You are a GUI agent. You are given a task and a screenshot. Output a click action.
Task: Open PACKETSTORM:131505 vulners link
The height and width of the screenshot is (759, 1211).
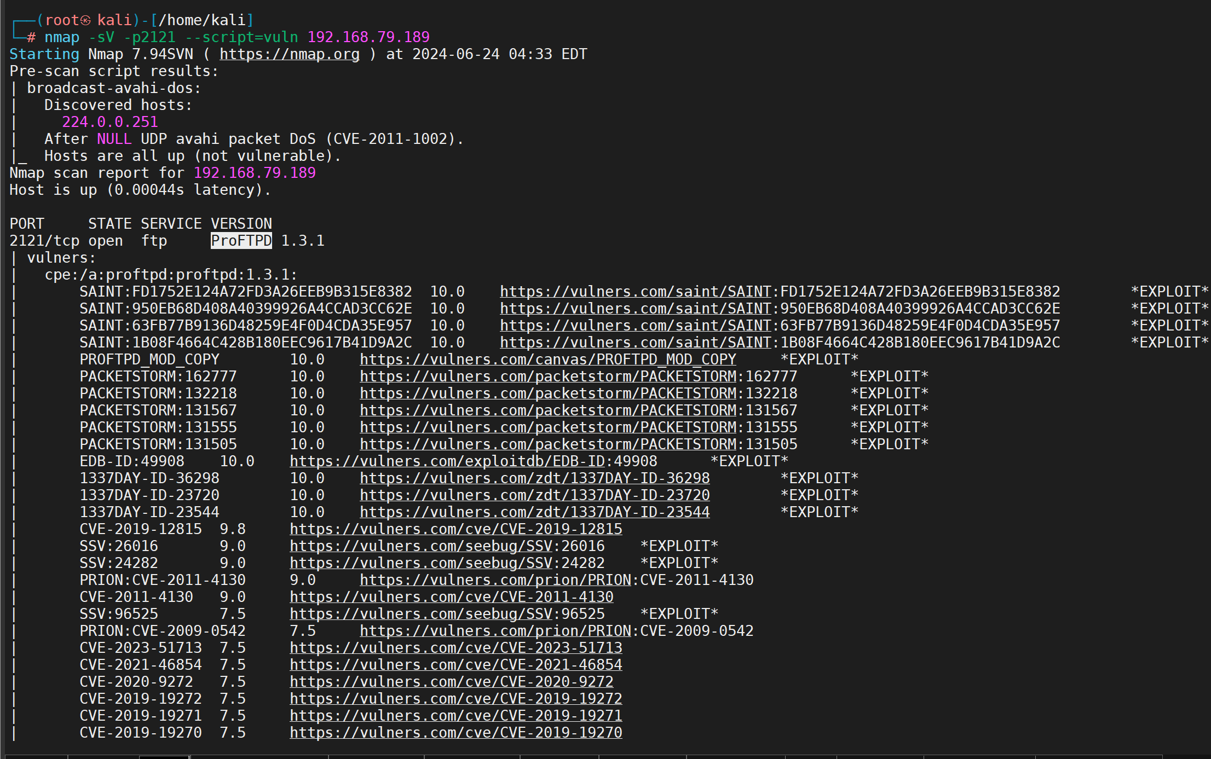547,444
